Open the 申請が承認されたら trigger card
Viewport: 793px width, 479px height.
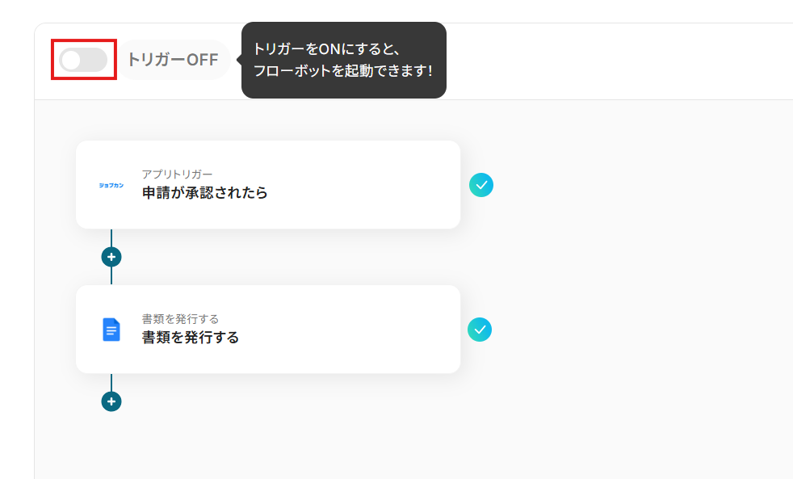click(x=268, y=185)
